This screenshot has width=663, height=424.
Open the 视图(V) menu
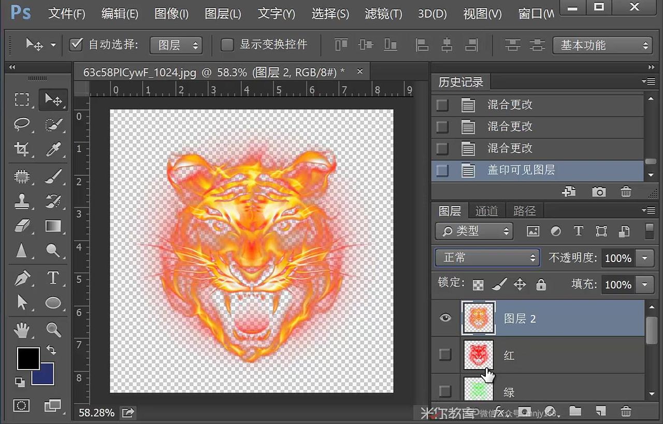[482, 13]
